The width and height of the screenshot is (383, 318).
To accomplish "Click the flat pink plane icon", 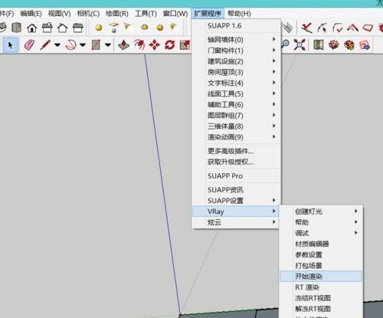I will click(x=368, y=28).
